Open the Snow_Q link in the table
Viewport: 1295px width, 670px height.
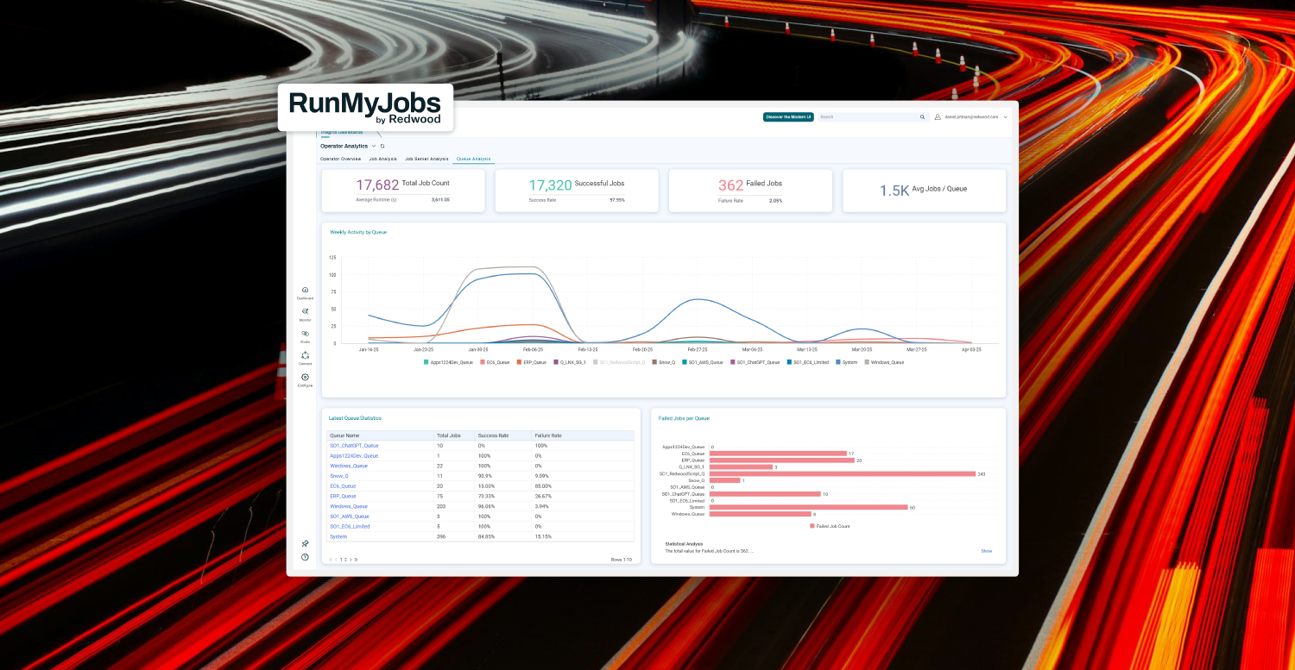click(x=339, y=476)
